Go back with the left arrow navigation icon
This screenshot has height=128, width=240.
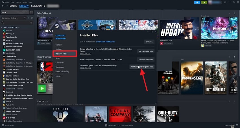[x=3, y=6]
